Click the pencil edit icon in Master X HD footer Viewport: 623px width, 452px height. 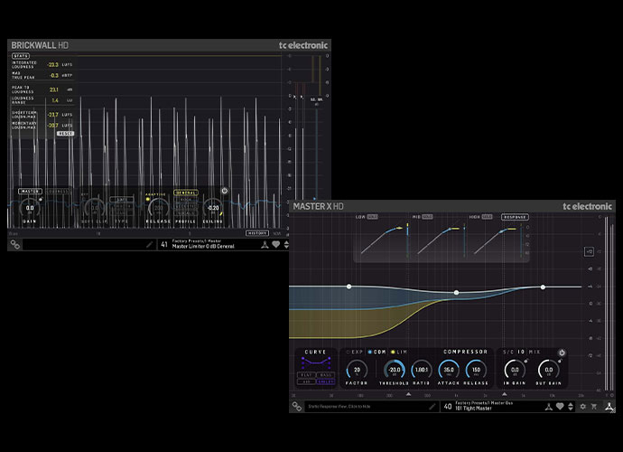(x=432, y=407)
